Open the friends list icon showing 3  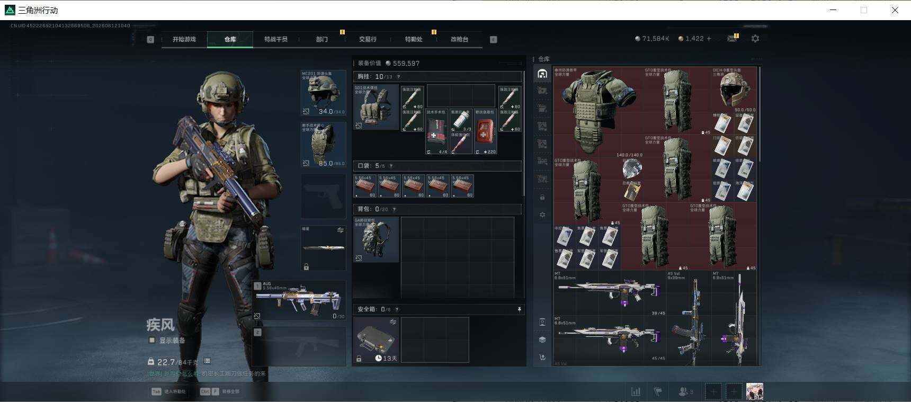coord(686,391)
